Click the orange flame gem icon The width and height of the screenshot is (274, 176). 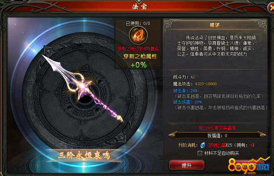click(138, 36)
